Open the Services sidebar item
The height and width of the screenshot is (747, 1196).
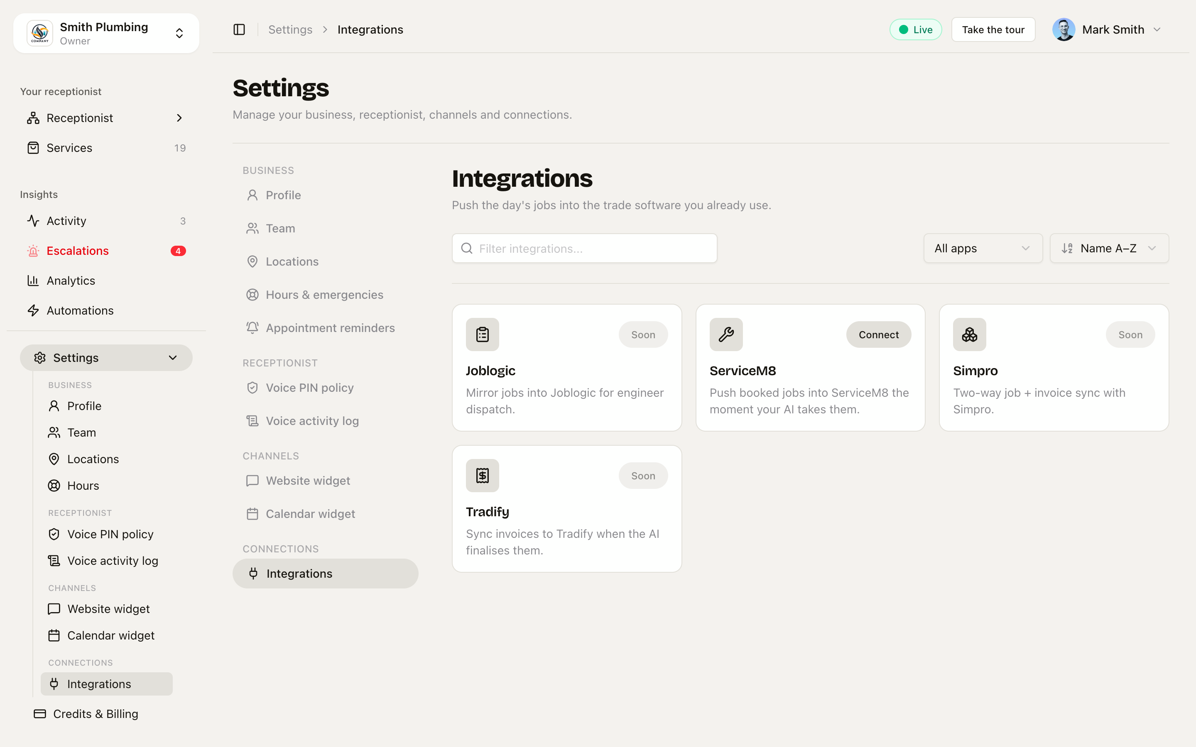(x=106, y=148)
